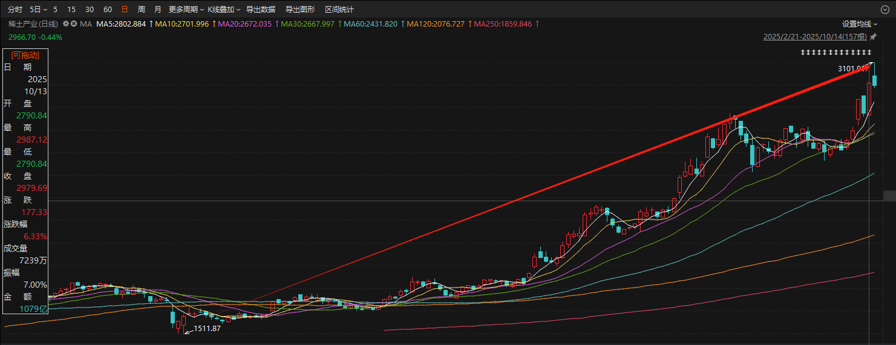Click the MA indicator name label
This screenshot has width=896, height=345.
[85, 24]
